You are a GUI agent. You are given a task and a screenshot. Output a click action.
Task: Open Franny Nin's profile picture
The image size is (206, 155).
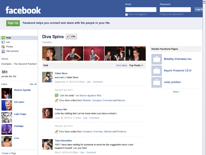(x=47, y=113)
